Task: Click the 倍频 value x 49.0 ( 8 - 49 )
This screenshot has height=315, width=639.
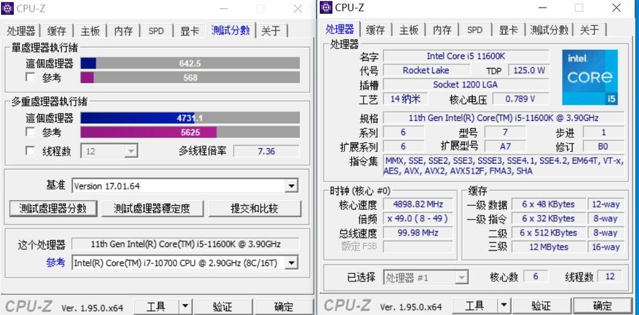Action: pyautogui.click(x=418, y=219)
